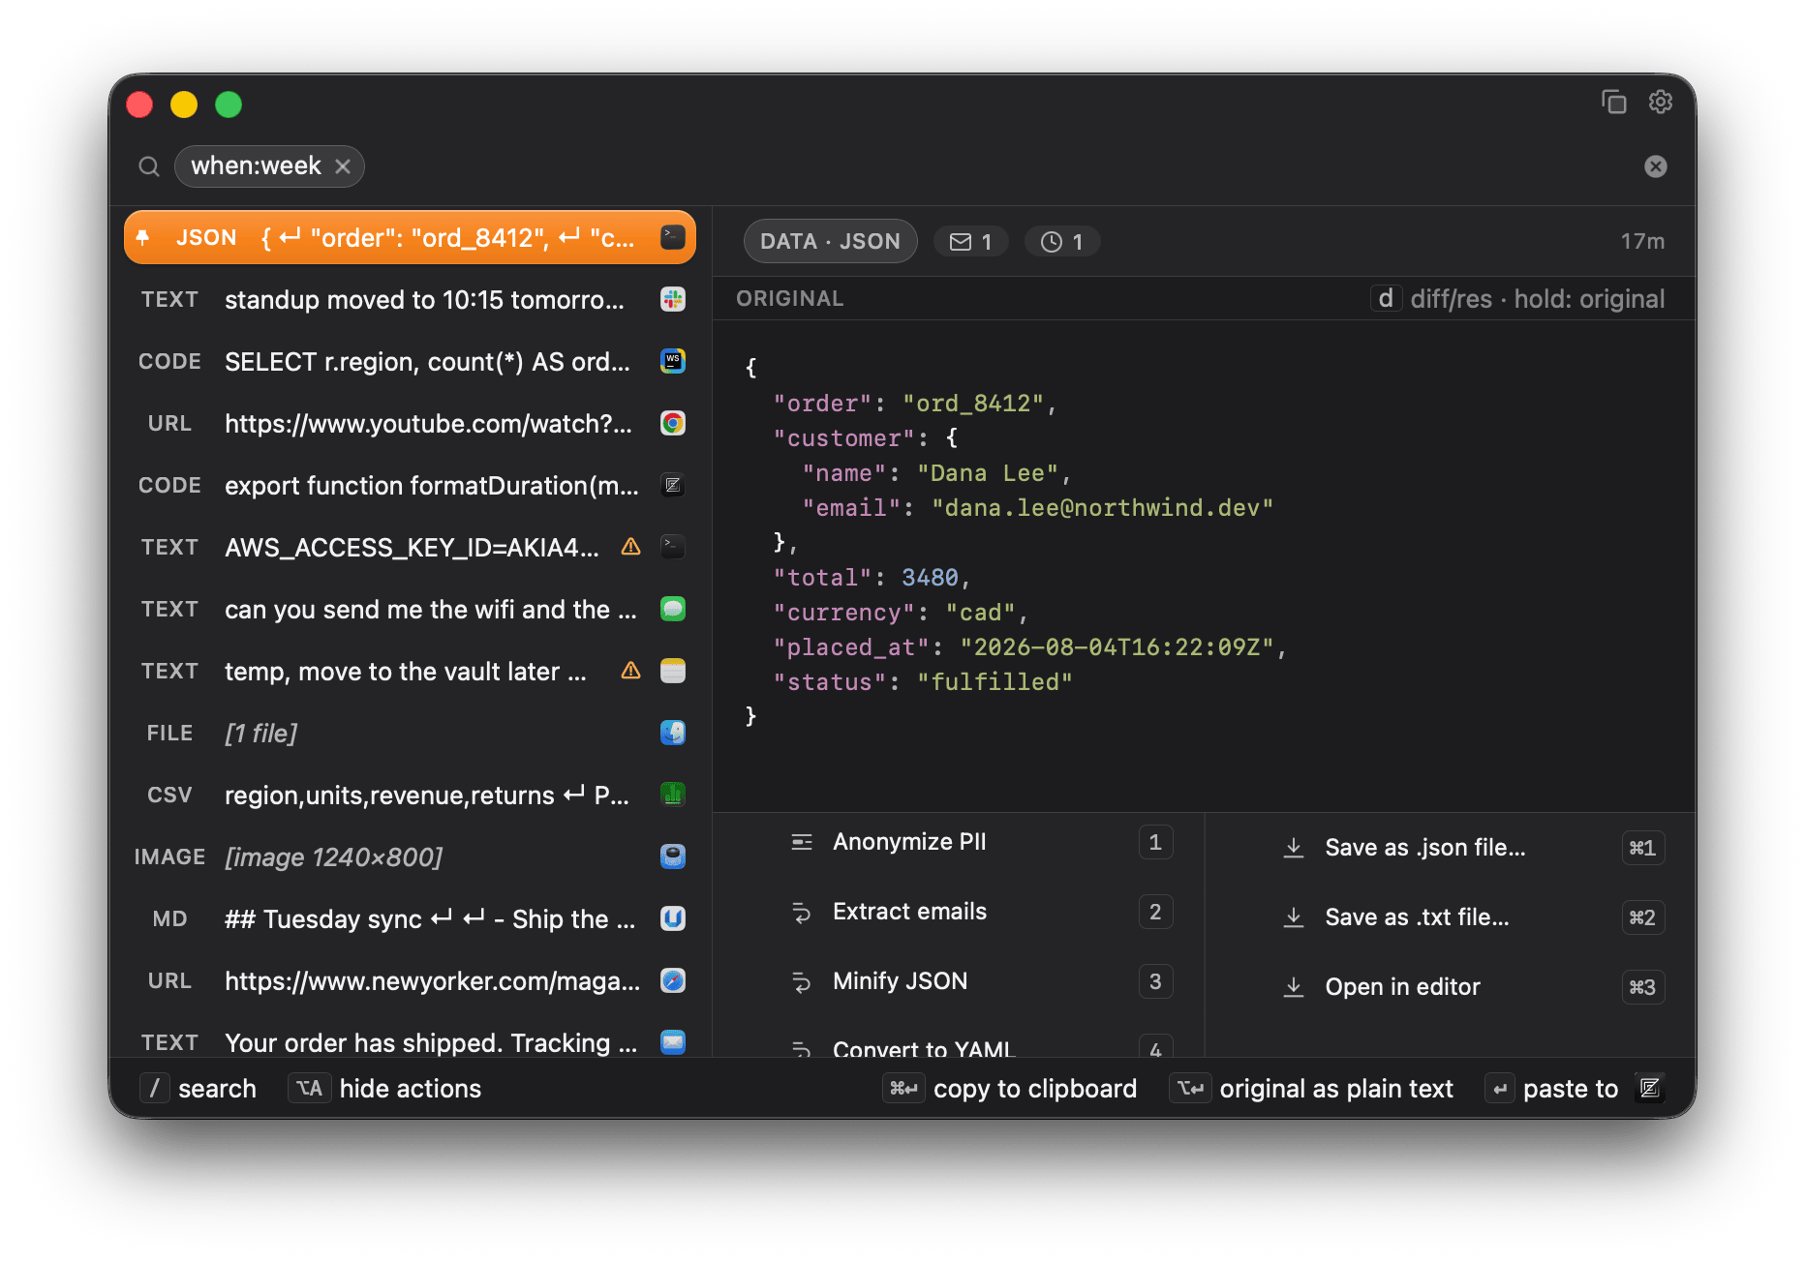Click the Mail icon on order shipped row

673,1042
